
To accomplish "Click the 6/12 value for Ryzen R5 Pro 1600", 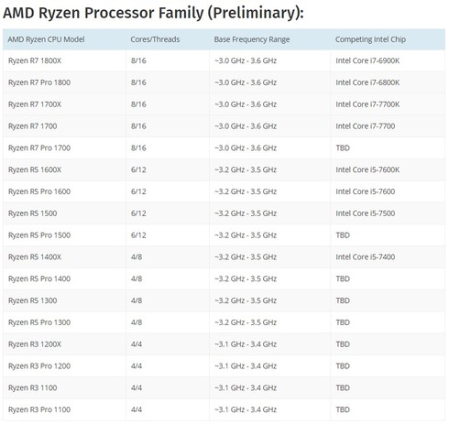I will pos(138,191).
